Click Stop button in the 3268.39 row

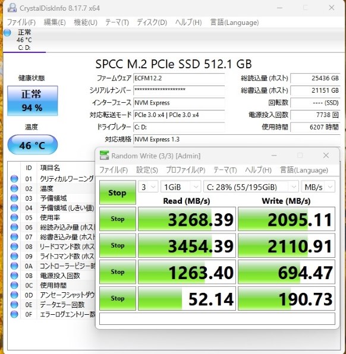[x=118, y=219]
